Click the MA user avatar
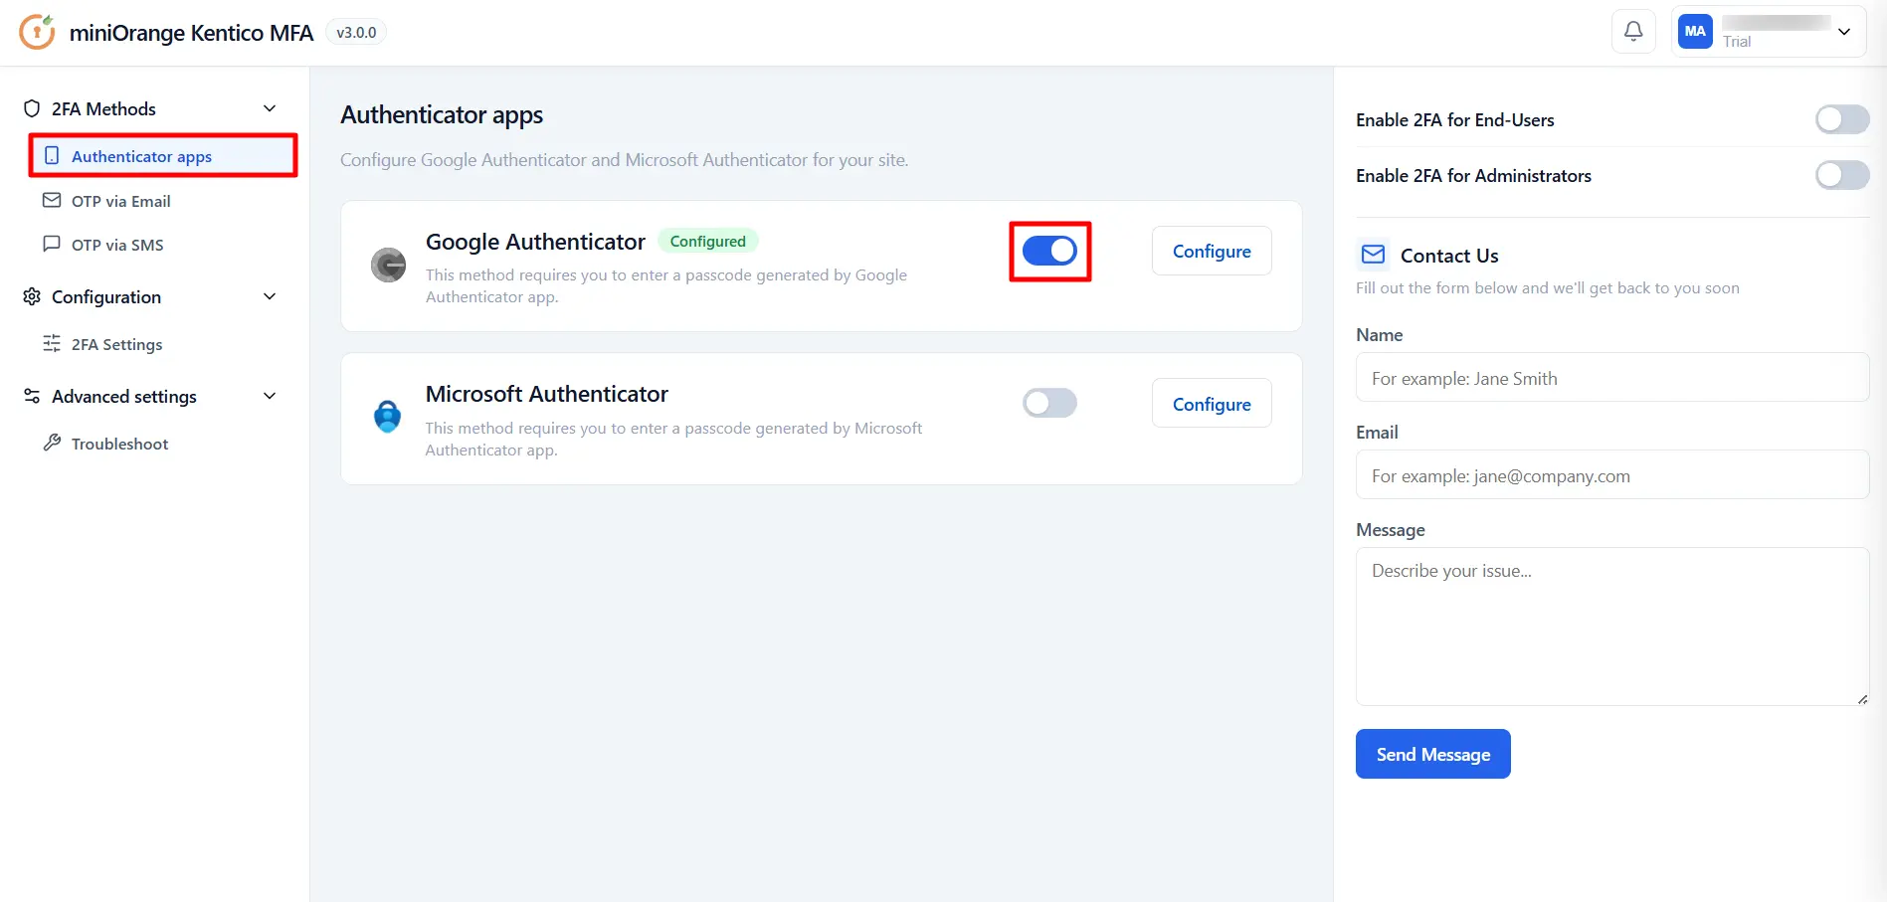The image size is (1887, 902). [1695, 32]
